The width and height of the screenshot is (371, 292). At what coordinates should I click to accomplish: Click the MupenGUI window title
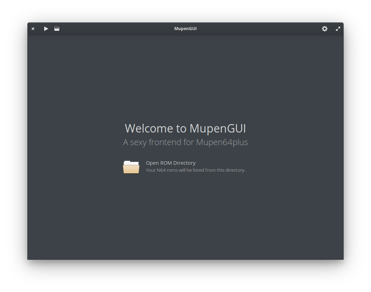[x=185, y=29]
